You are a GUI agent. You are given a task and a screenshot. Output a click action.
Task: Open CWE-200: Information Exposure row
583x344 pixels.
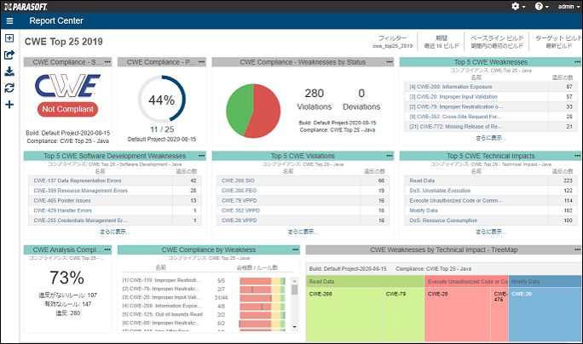click(x=491, y=87)
